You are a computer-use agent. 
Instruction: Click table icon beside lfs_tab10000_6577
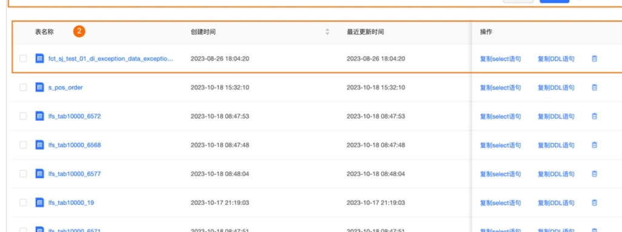click(39, 173)
